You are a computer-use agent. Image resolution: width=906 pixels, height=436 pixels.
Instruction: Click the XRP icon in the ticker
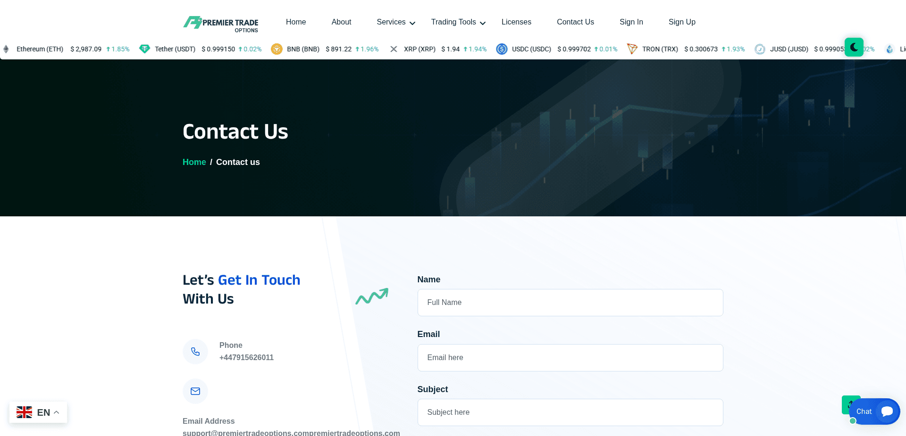[394, 49]
